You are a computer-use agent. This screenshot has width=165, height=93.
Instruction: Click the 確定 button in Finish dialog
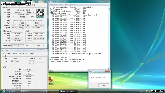coord(104,85)
